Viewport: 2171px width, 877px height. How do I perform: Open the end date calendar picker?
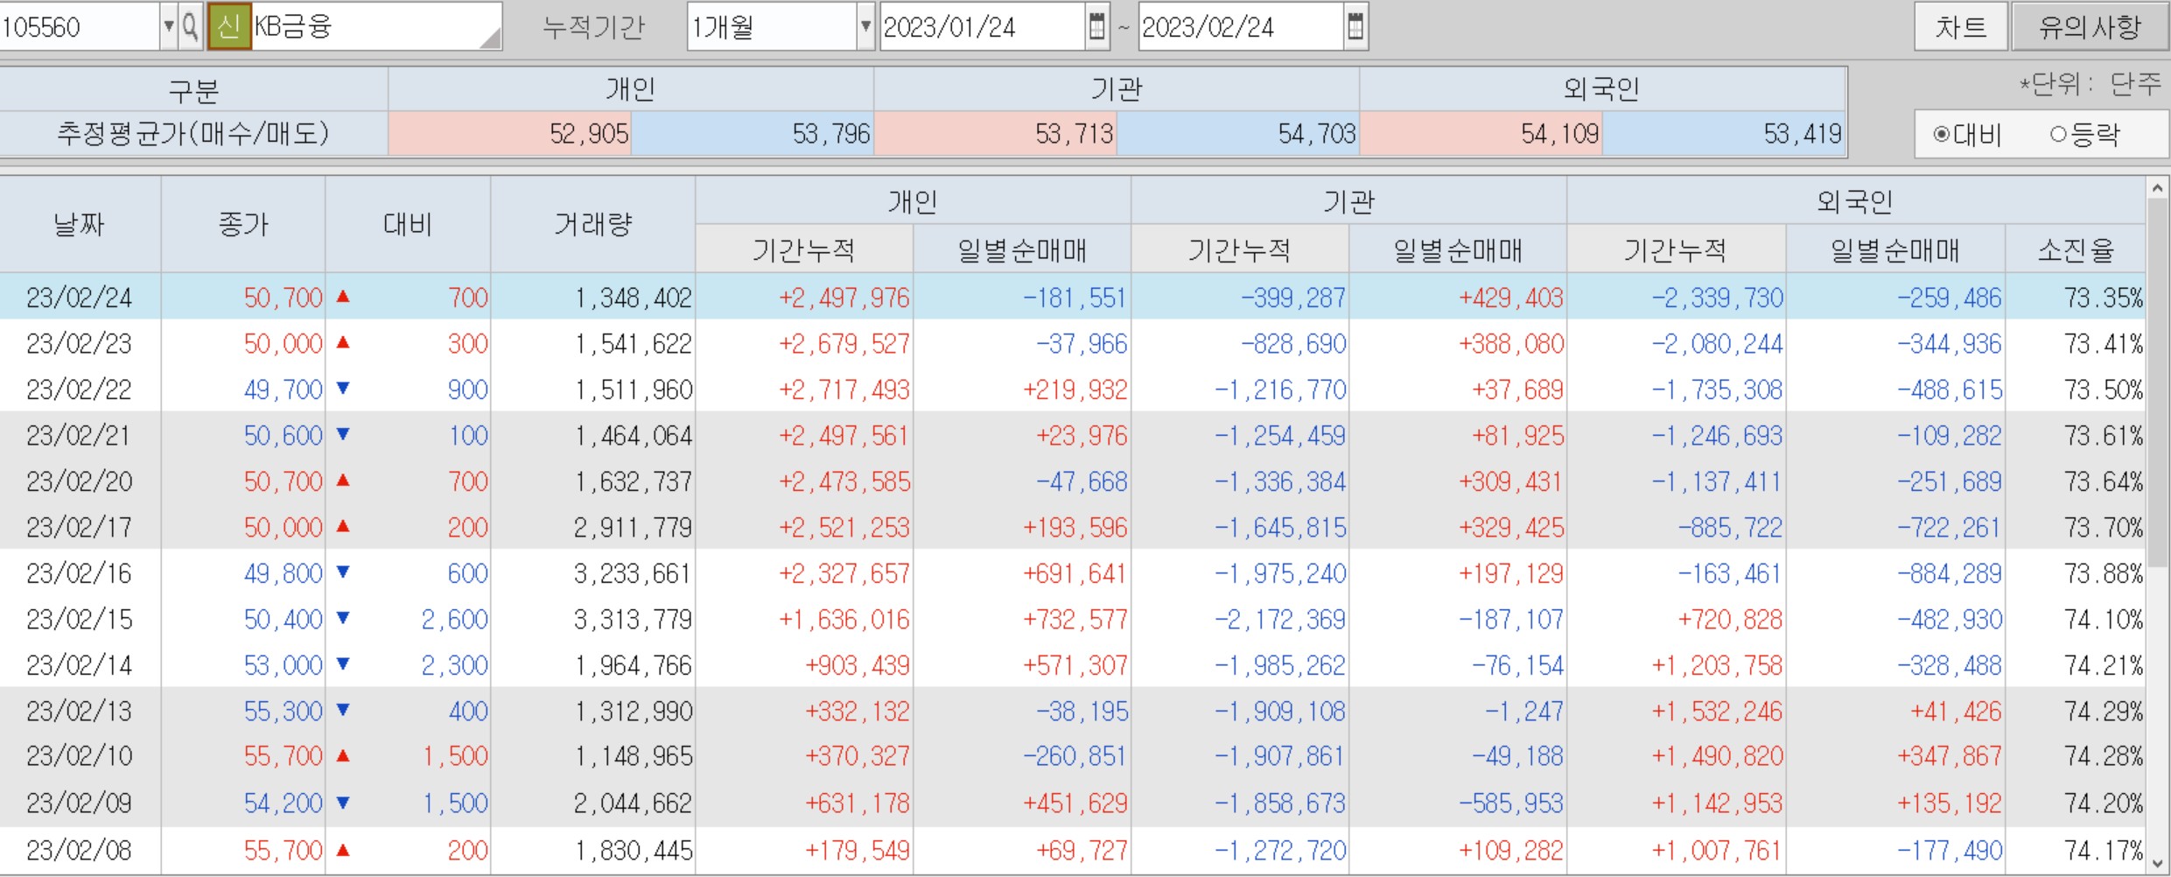click(1355, 26)
